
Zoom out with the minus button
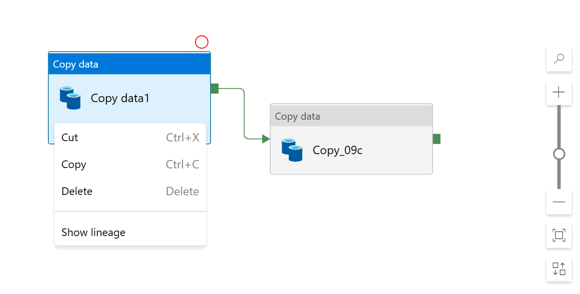coord(559,202)
